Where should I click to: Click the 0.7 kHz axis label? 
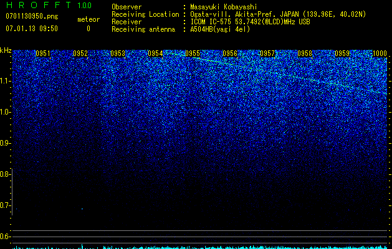6,205
